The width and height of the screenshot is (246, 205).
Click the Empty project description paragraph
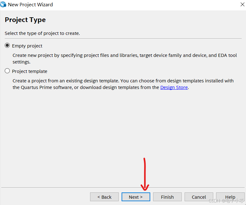[124, 58]
